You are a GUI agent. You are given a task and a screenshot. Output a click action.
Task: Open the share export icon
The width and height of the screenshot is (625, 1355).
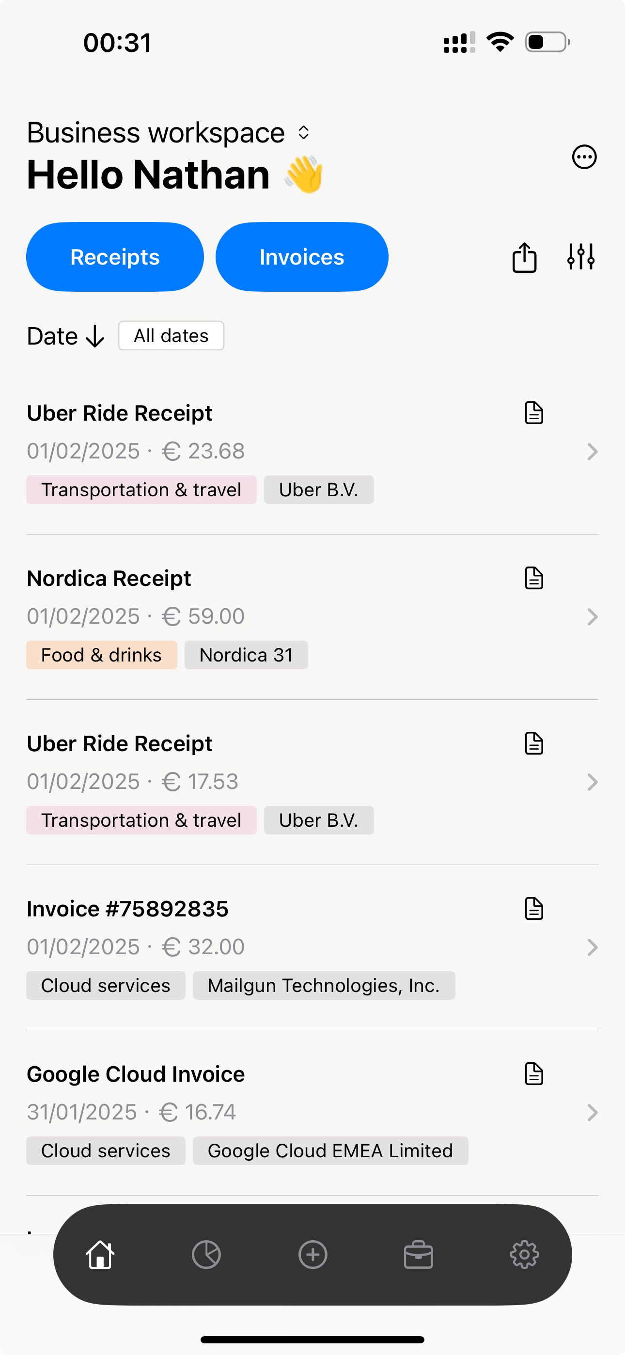pyautogui.click(x=524, y=257)
